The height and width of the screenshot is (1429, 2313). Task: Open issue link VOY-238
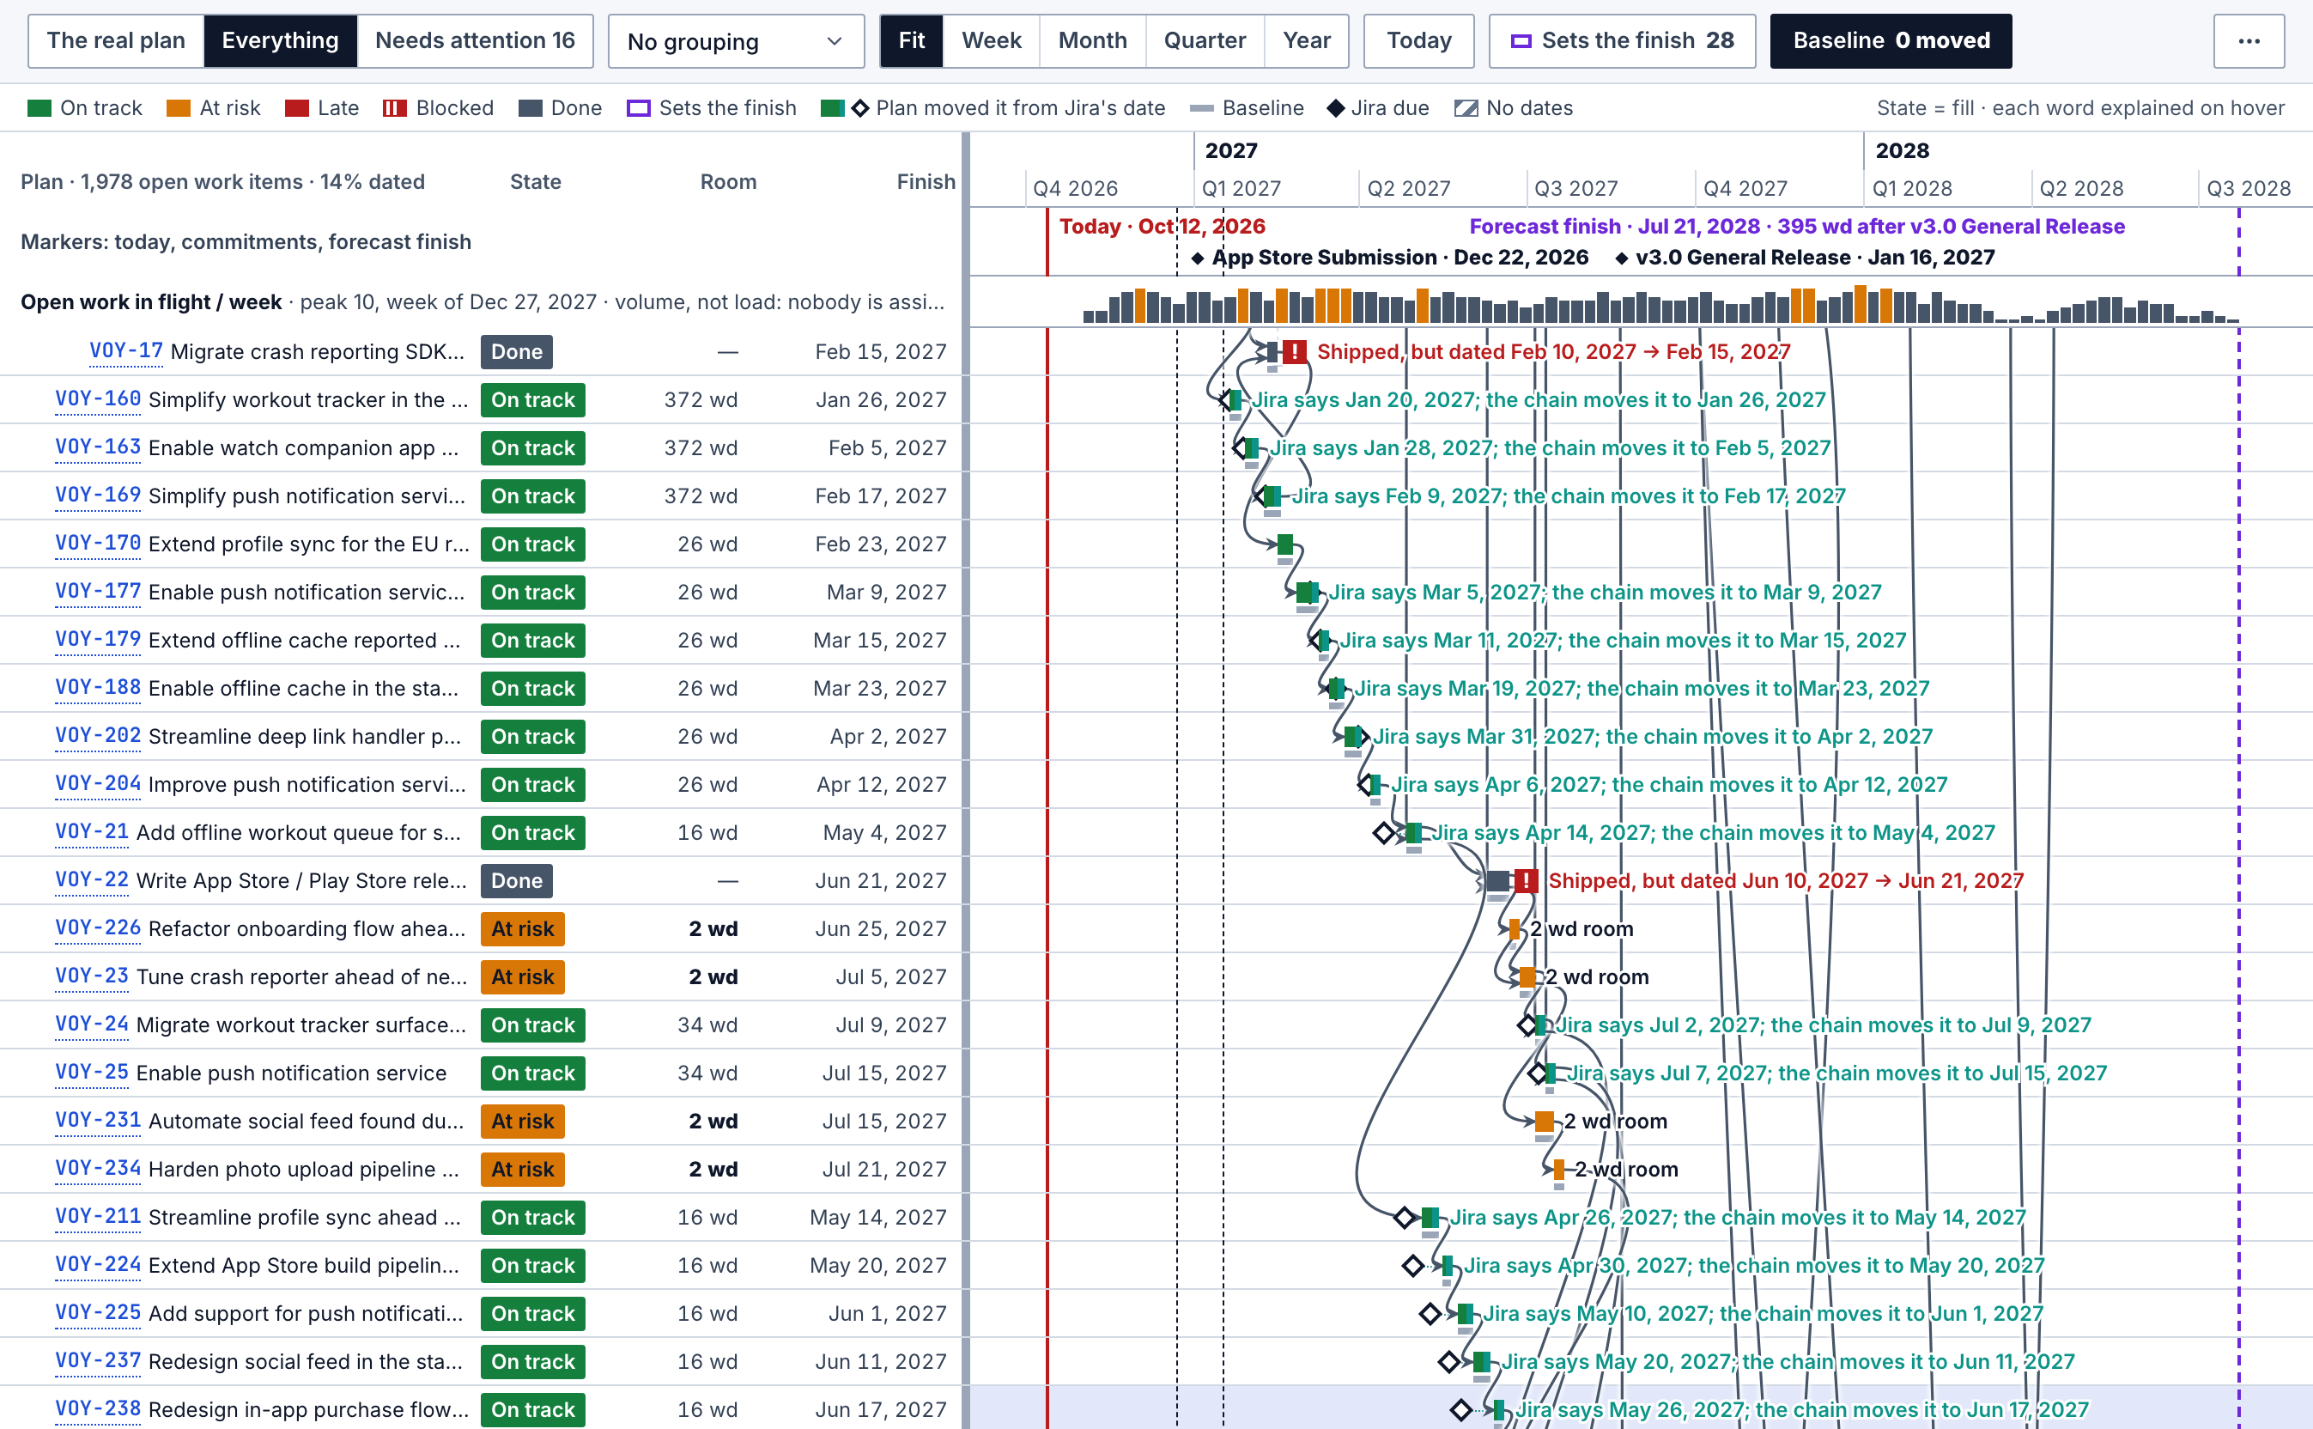[x=97, y=1409]
